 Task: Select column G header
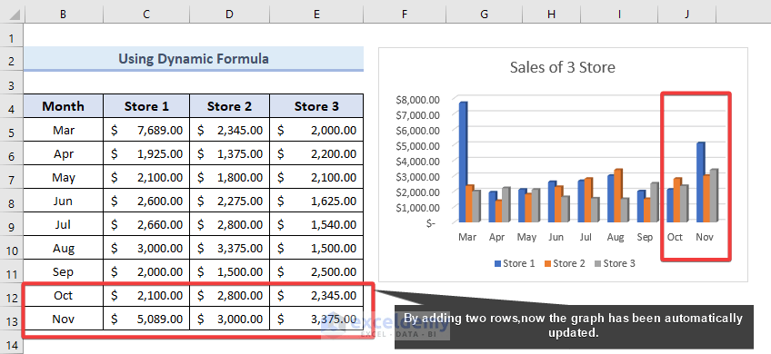pyautogui.click(x=485, y=15)
